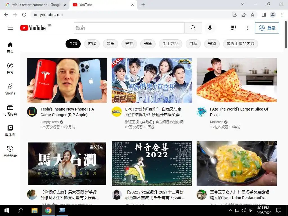This screenshot has height=216, width=288.
Task: Select the 烹饪 filter chip
Action: (129, 44)
